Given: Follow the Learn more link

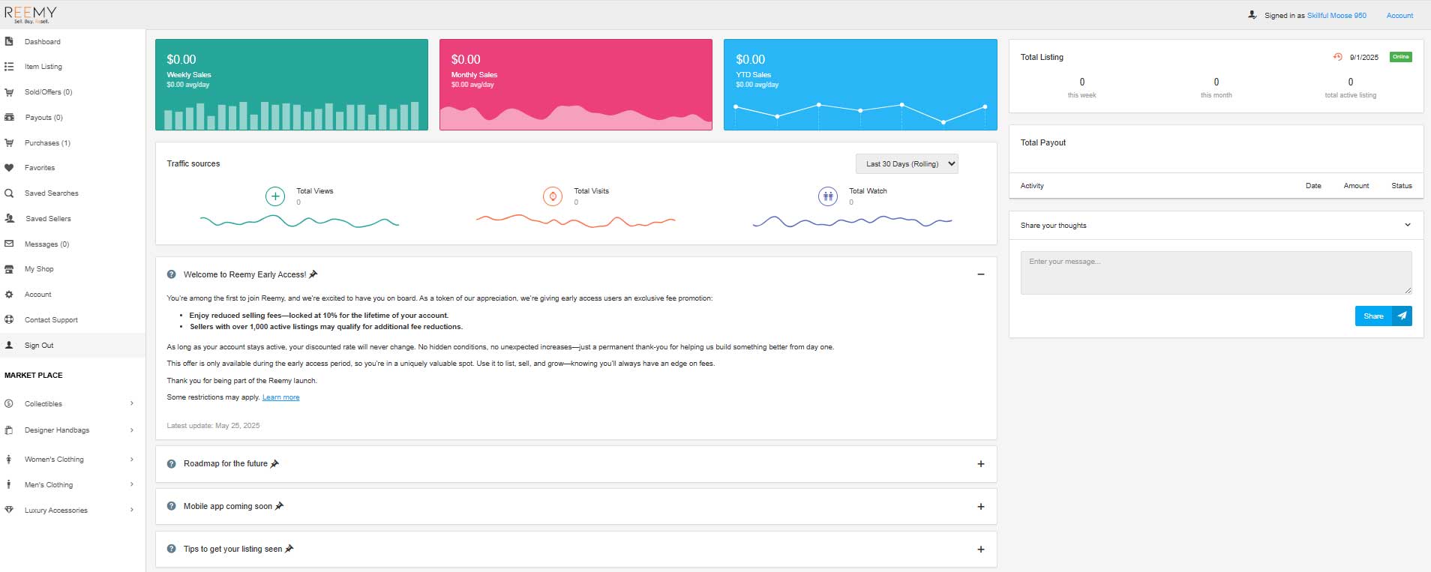Looking at the screenshot, I should [280, 397].
